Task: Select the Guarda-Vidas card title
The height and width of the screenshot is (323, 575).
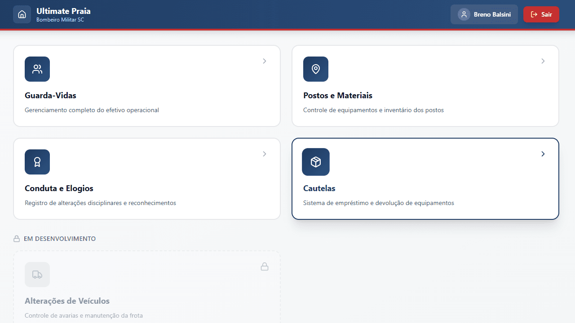Action: point(50,96)
